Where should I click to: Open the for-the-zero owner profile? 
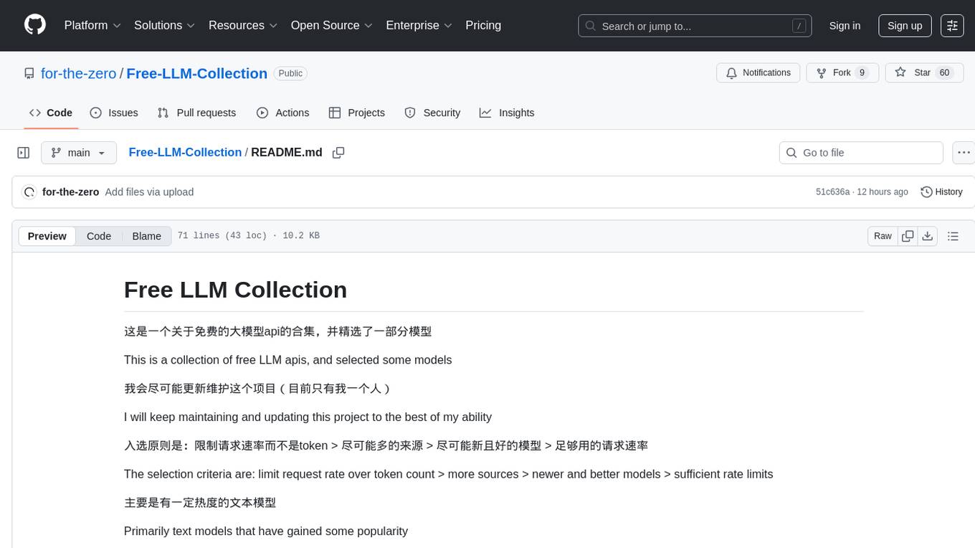click(79, 73)
